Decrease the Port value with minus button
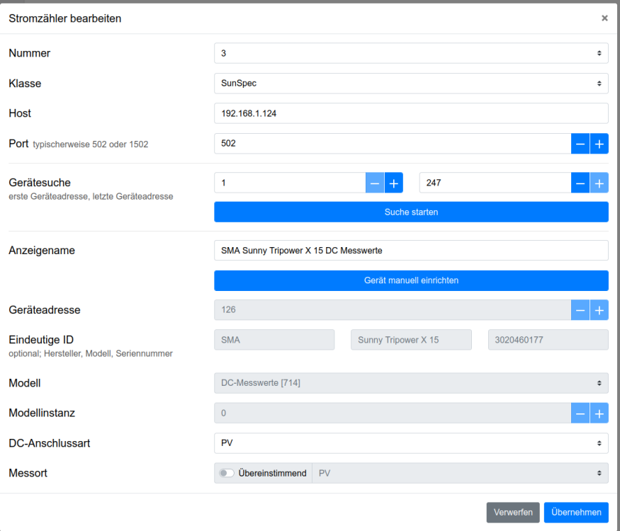The image size is (620, 531). (580, 144)
